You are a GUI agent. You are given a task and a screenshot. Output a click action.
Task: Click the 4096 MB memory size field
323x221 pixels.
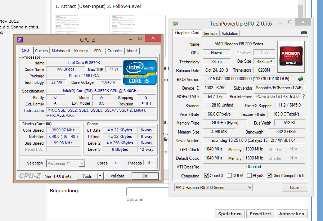[219, 132]
